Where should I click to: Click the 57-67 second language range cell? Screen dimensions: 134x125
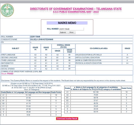(96, 100)
